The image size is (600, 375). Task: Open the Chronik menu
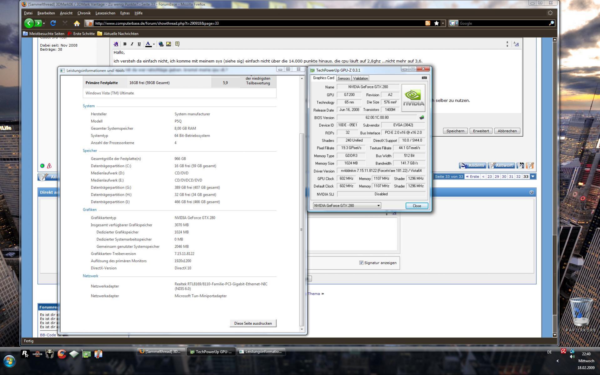pos(84,13)
